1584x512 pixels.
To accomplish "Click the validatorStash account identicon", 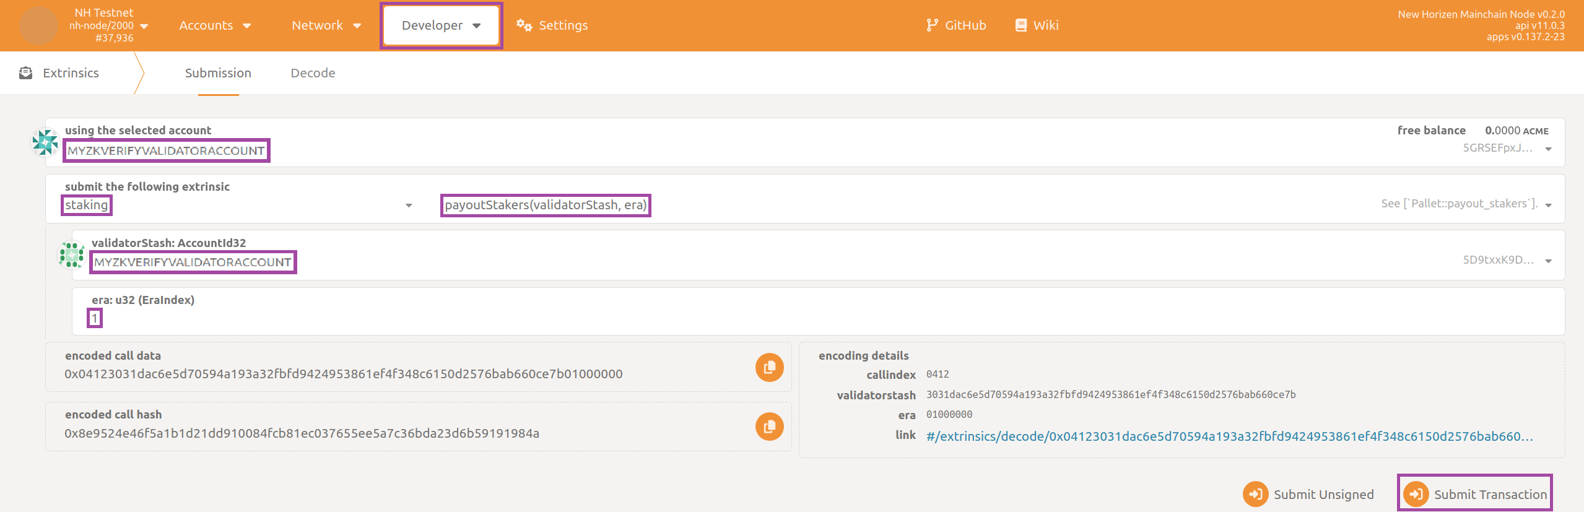I will click(x=72, y=255).
